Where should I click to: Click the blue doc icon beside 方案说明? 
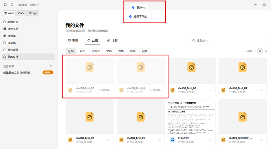click(x=172, y=140)
